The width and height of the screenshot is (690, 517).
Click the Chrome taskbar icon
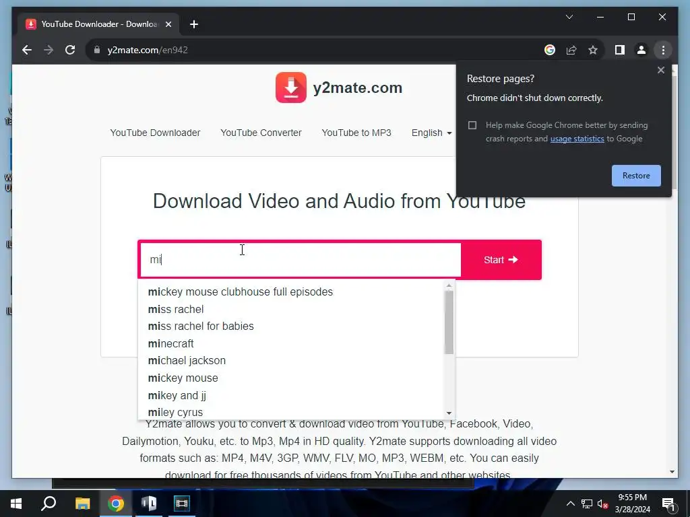coord(116,504)
